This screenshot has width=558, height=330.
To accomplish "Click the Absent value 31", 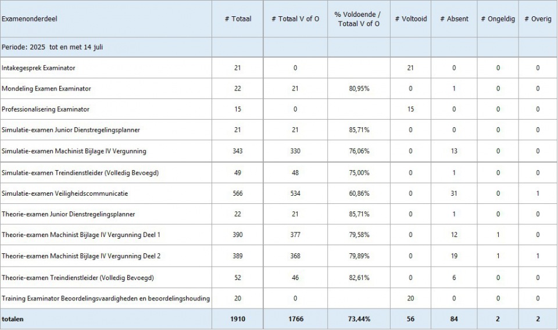I will click(454, 193).
